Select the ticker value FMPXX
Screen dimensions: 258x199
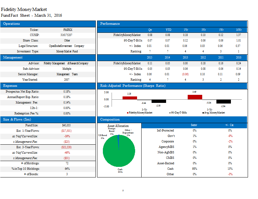coord(68,30)
